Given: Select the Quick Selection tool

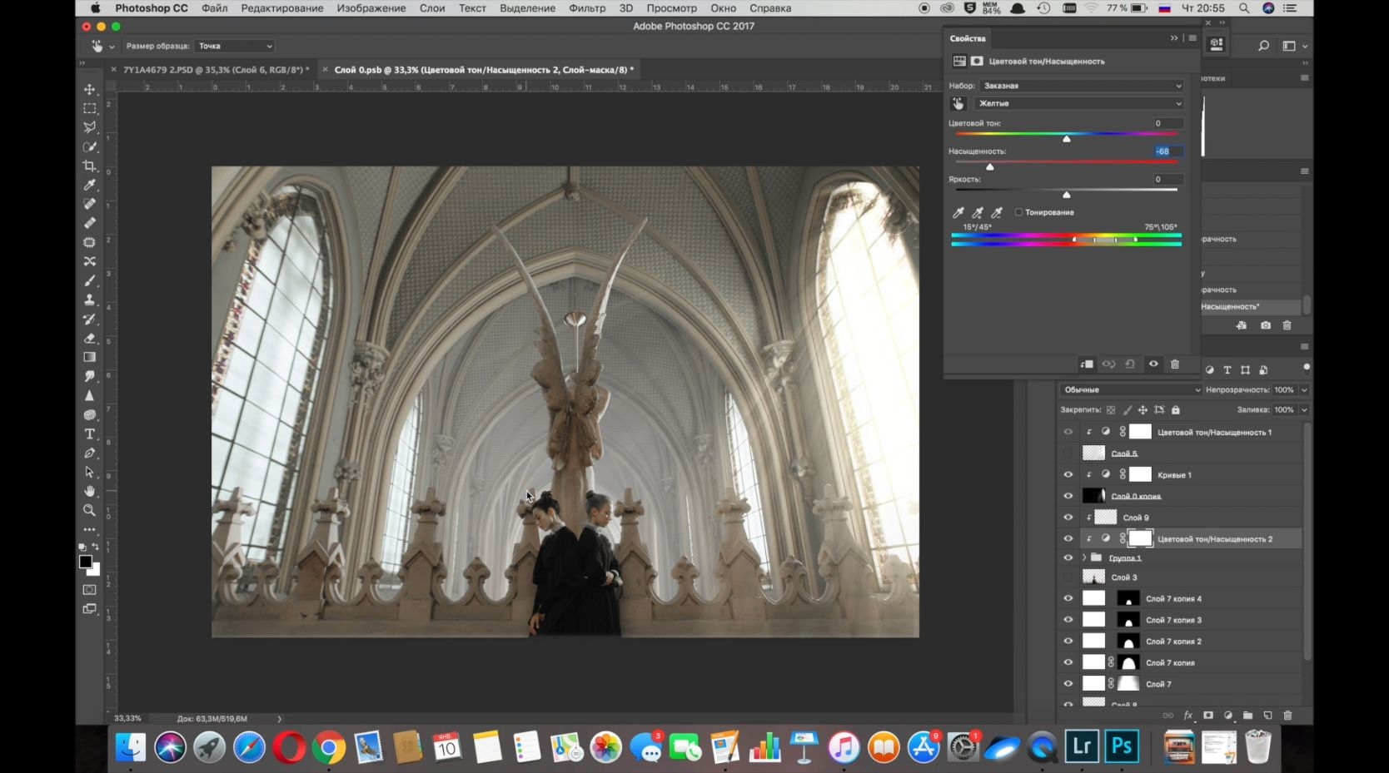Looking at the screenshot, I should tap(89, 146).
